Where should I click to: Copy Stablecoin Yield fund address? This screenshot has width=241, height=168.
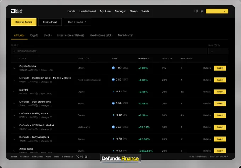pyautogui.click(x=37, y=82)
